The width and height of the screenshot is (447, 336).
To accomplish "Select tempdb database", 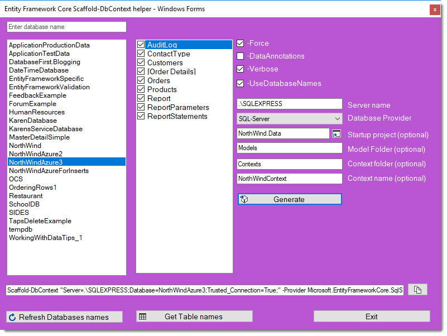I will (x=66, y=229).
